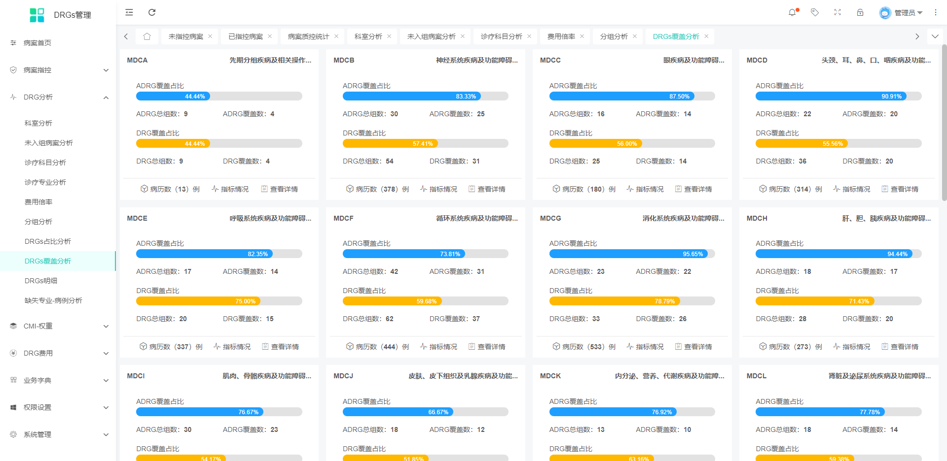Open the vertical more-options menu icon
Screen dimensions: 947x461
[936, 12]
